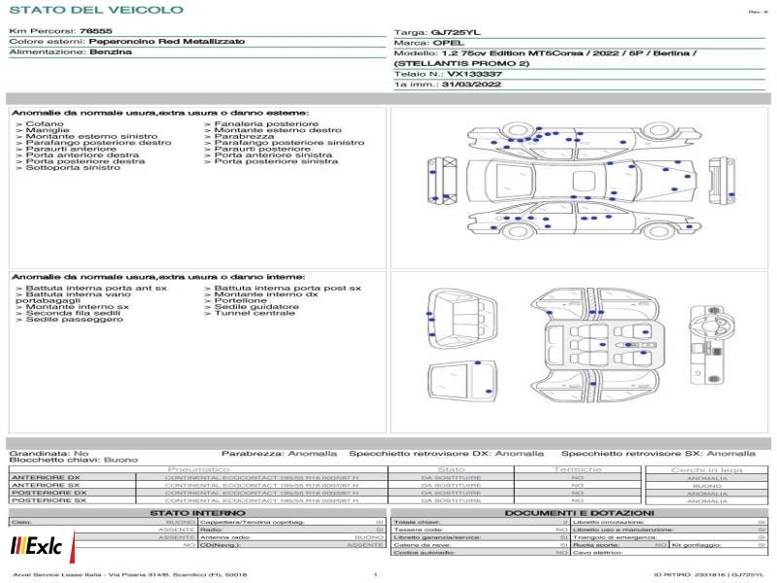Click the interior seats layout diagram
The width and height of the screenshot is (777, 583).
(594, 345)
